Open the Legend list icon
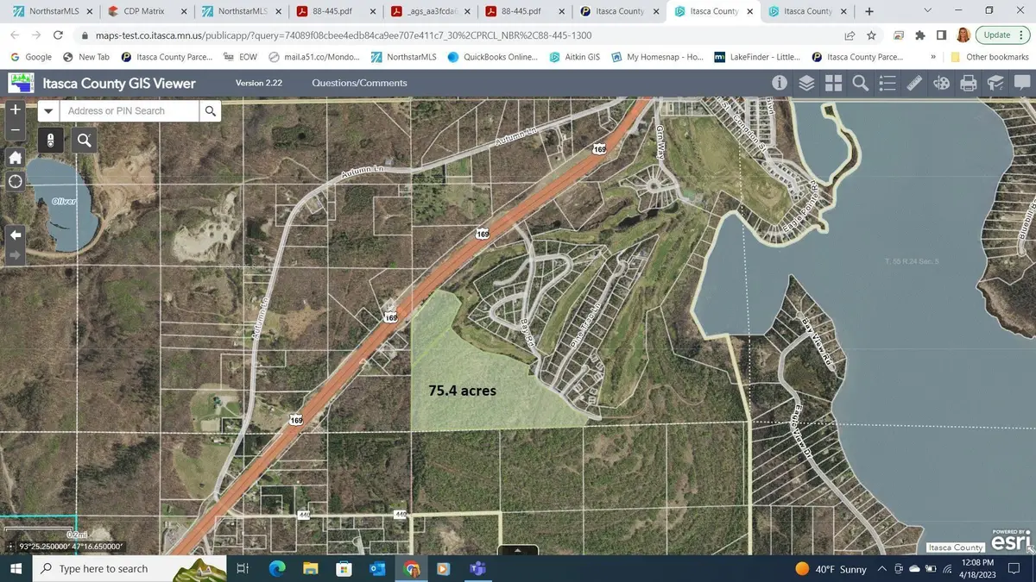Viewport: 1036px width, 582px height. (888, 83)
